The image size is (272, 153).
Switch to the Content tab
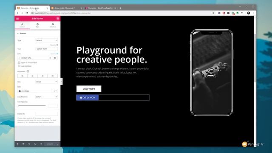click(22, 25)
